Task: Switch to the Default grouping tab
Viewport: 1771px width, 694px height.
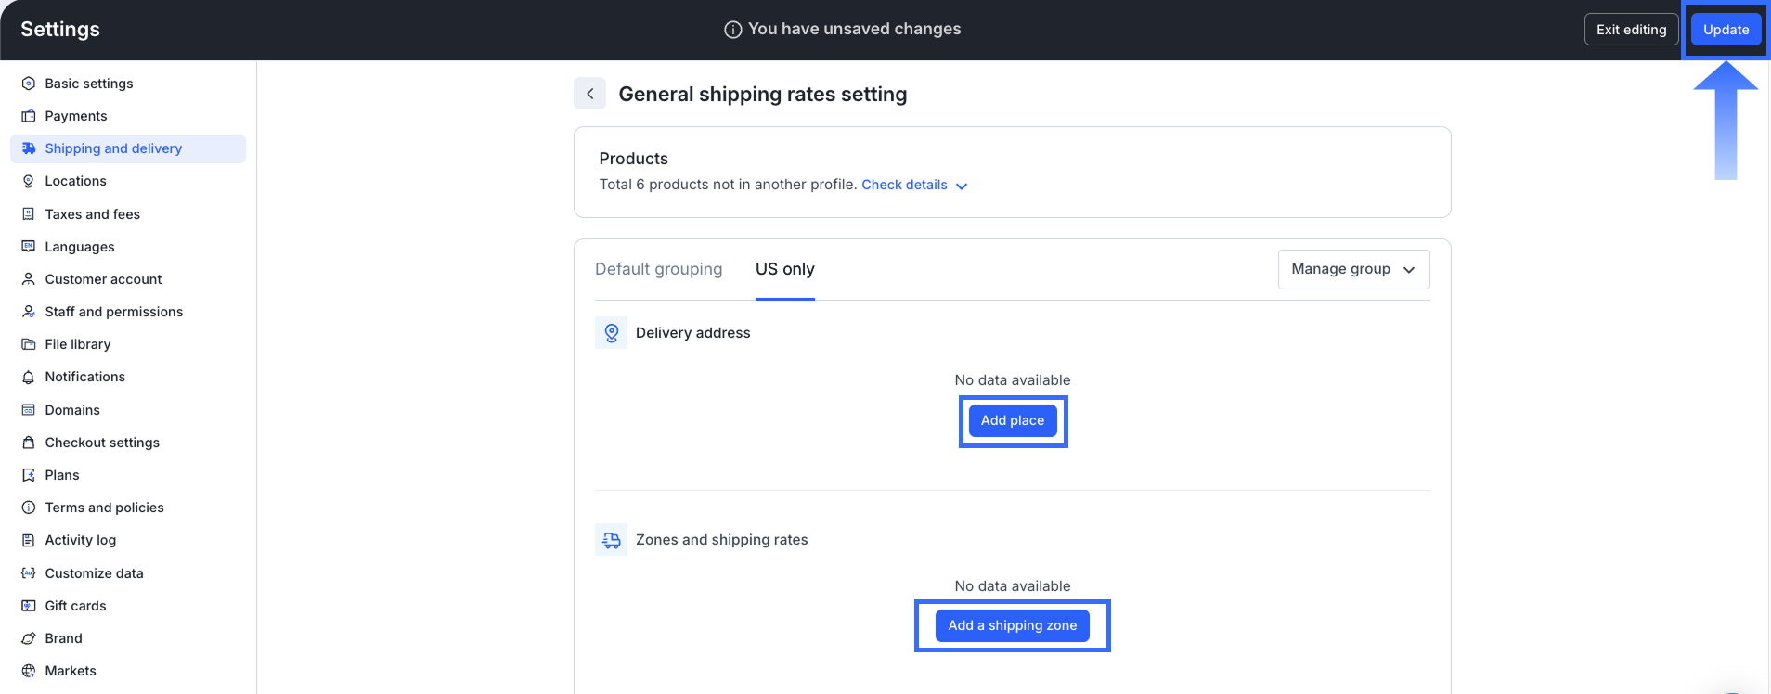Action: [658, 269]
